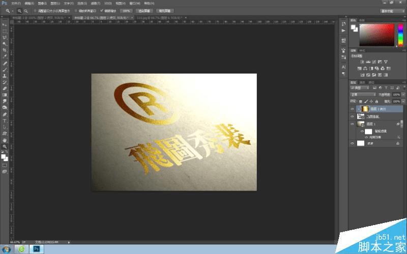Click the 100% zoom button
The width and height of the screenshot is (407, 254).
[126, 11]
